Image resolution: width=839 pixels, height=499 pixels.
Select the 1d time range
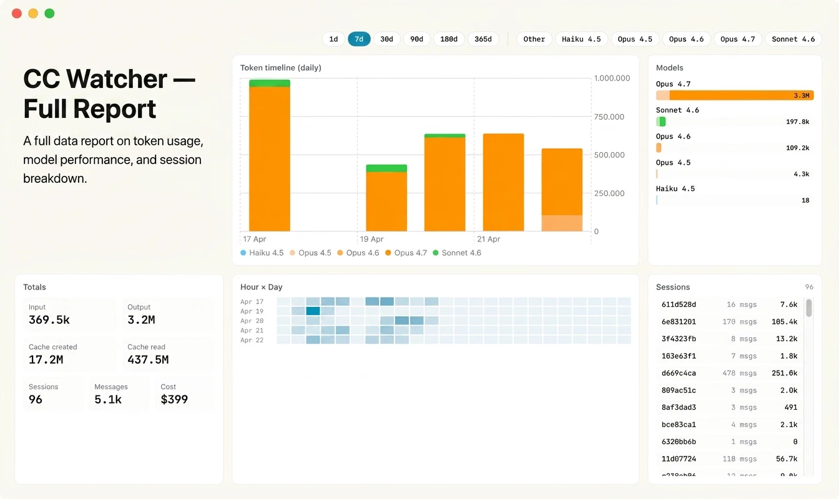point(333,39)
